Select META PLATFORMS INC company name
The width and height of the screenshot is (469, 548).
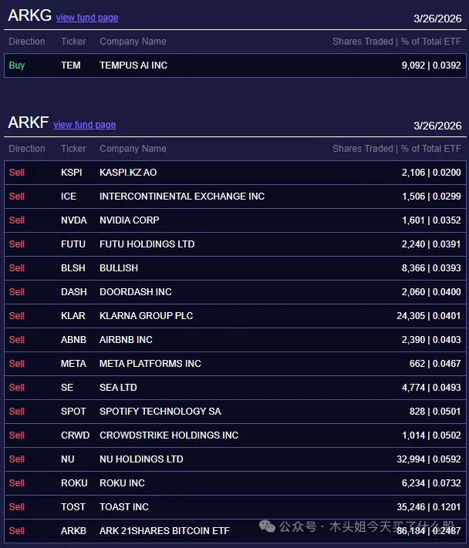pos(150,364)
